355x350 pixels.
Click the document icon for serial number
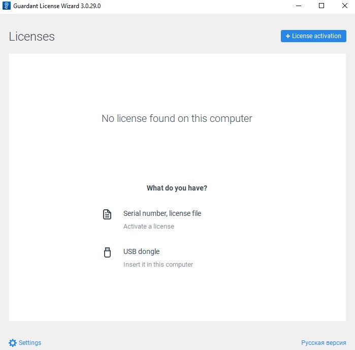point(107,214)
